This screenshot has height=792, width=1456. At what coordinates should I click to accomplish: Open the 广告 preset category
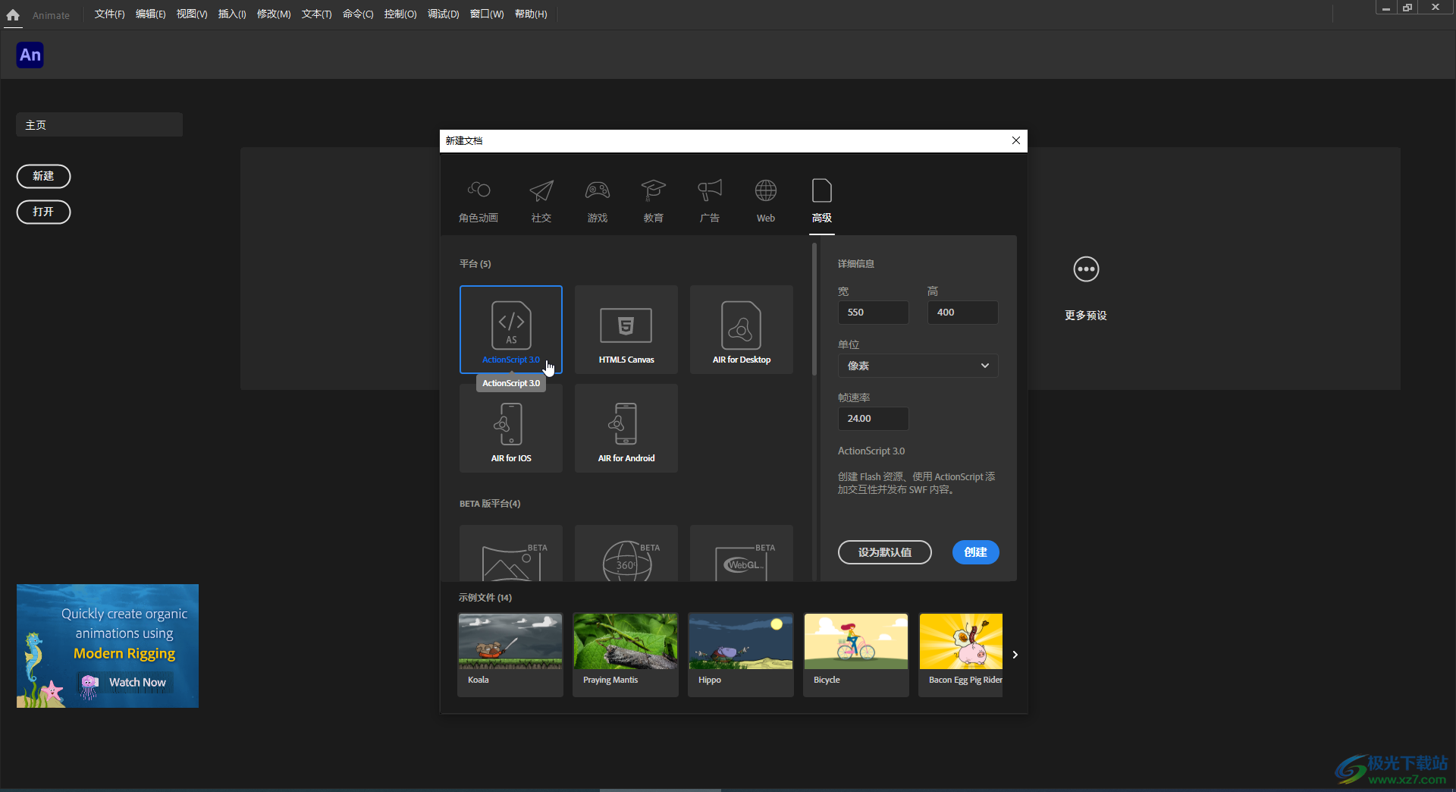(710, 201)
